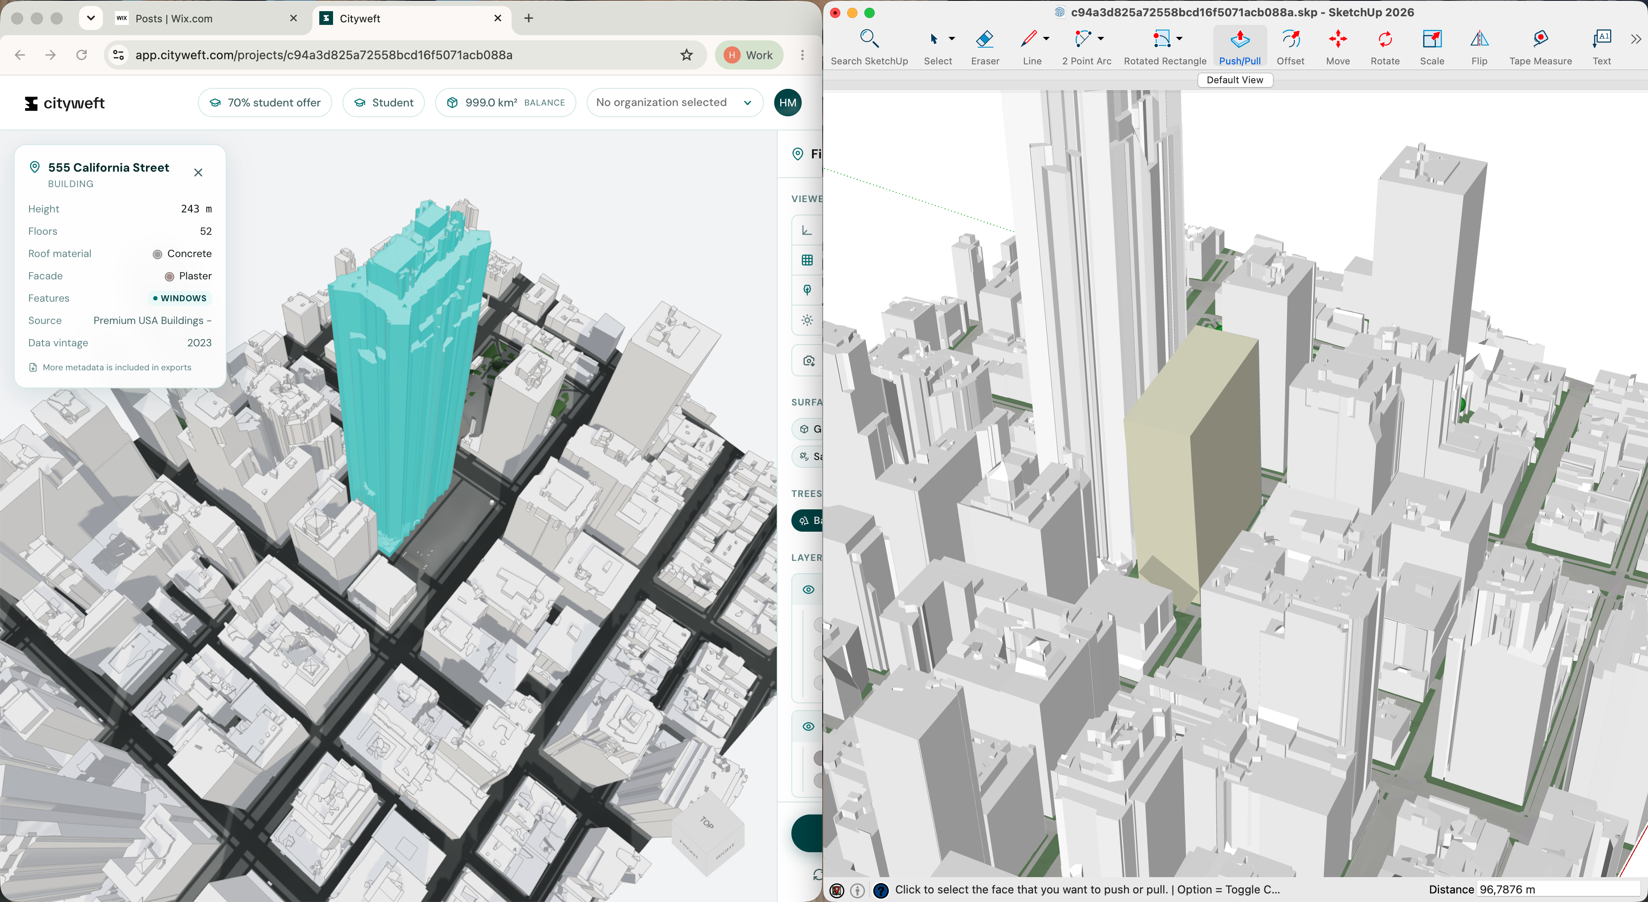
Task: Click the Concrete roof material swatch
Action: 158,254
